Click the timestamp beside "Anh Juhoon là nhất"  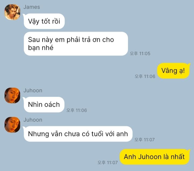click(108, 162)
